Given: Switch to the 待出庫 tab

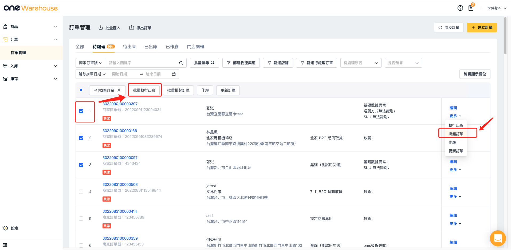Looking at the screenshot, I should click(129, 47).
